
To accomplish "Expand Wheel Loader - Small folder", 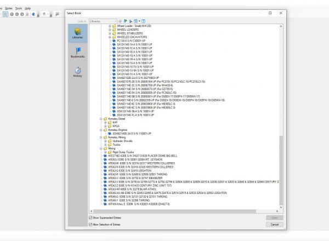I will point(110,26).
